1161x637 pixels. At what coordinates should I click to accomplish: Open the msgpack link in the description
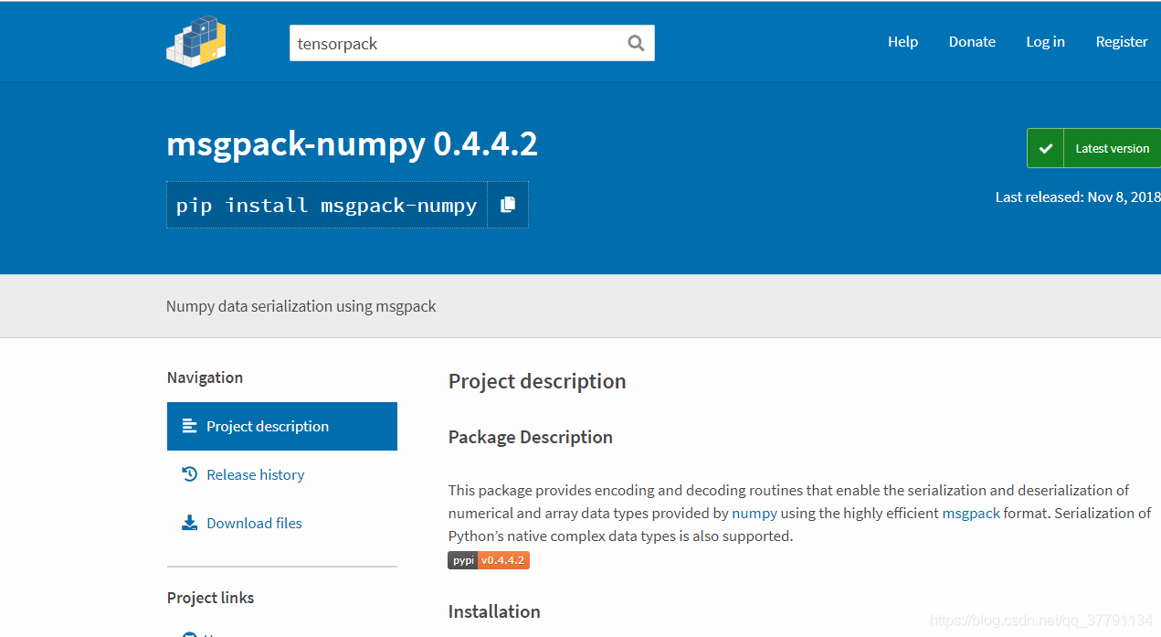(971, 513)
